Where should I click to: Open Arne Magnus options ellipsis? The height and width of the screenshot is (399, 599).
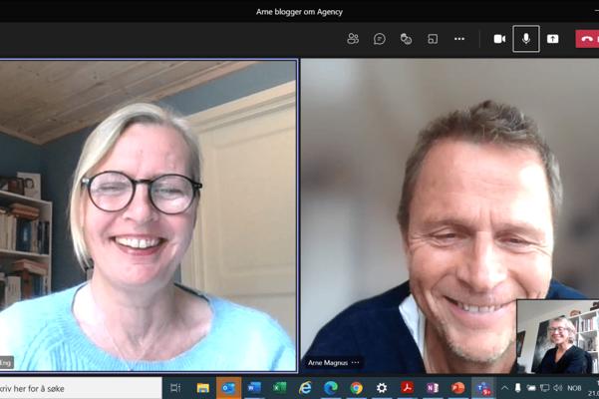[x=356, y=363]
